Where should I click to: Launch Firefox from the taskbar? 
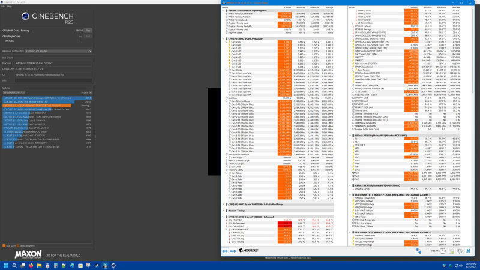31,265
